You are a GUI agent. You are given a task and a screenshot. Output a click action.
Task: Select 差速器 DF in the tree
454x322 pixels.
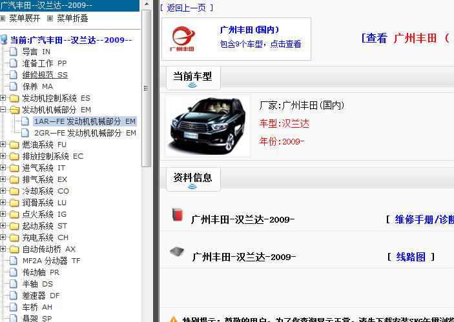tap(41, 296)
